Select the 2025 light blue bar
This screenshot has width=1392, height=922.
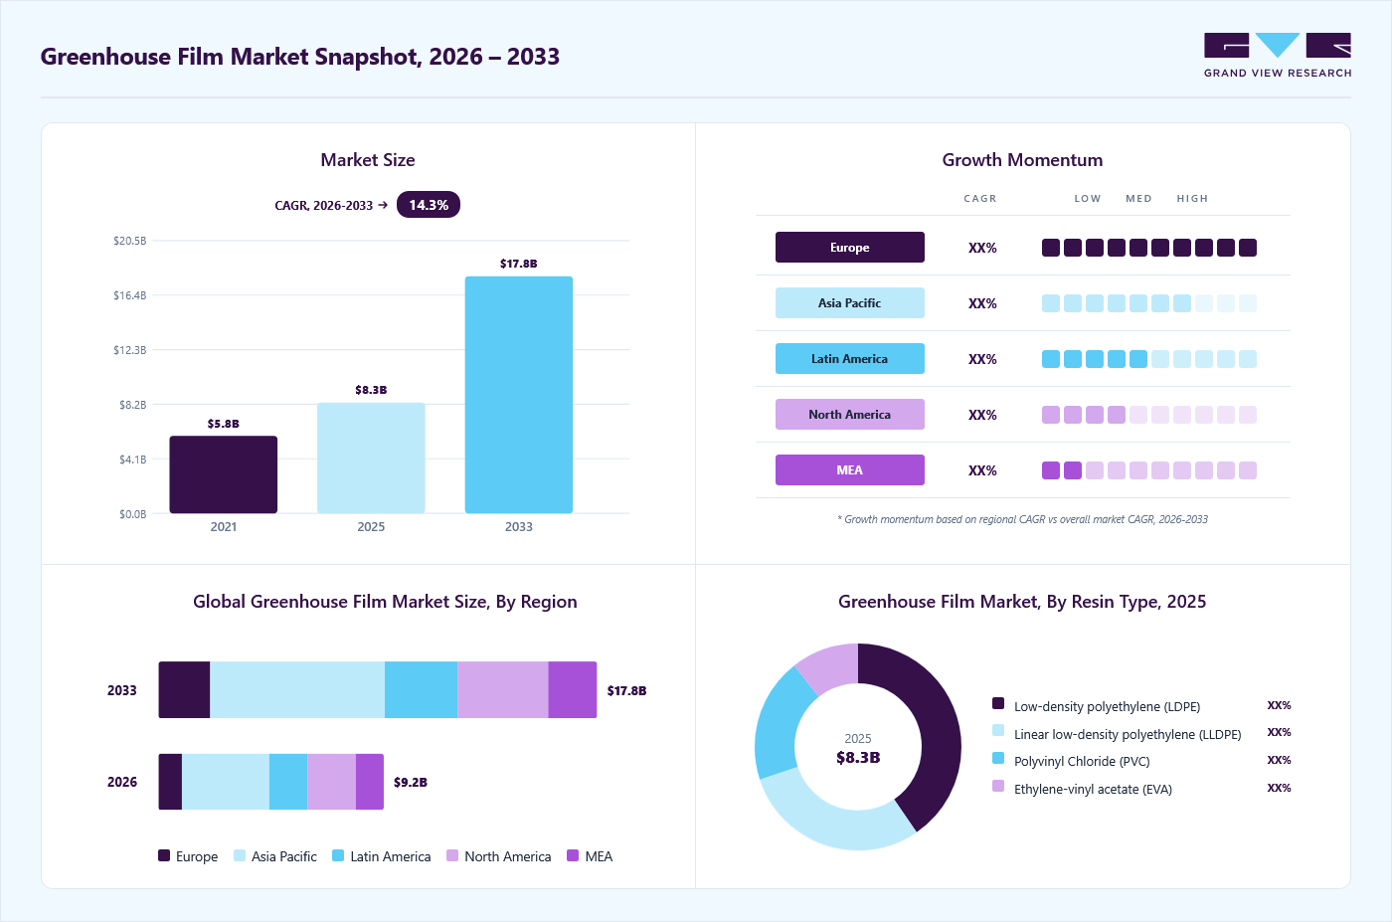pyautogui.click(x=371, y=458)
